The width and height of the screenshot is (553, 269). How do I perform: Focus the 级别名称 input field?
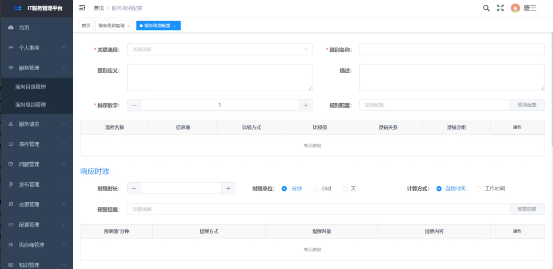pos(452,50)
